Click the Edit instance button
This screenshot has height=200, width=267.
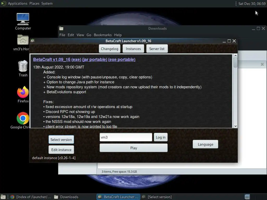pos(61,150)
